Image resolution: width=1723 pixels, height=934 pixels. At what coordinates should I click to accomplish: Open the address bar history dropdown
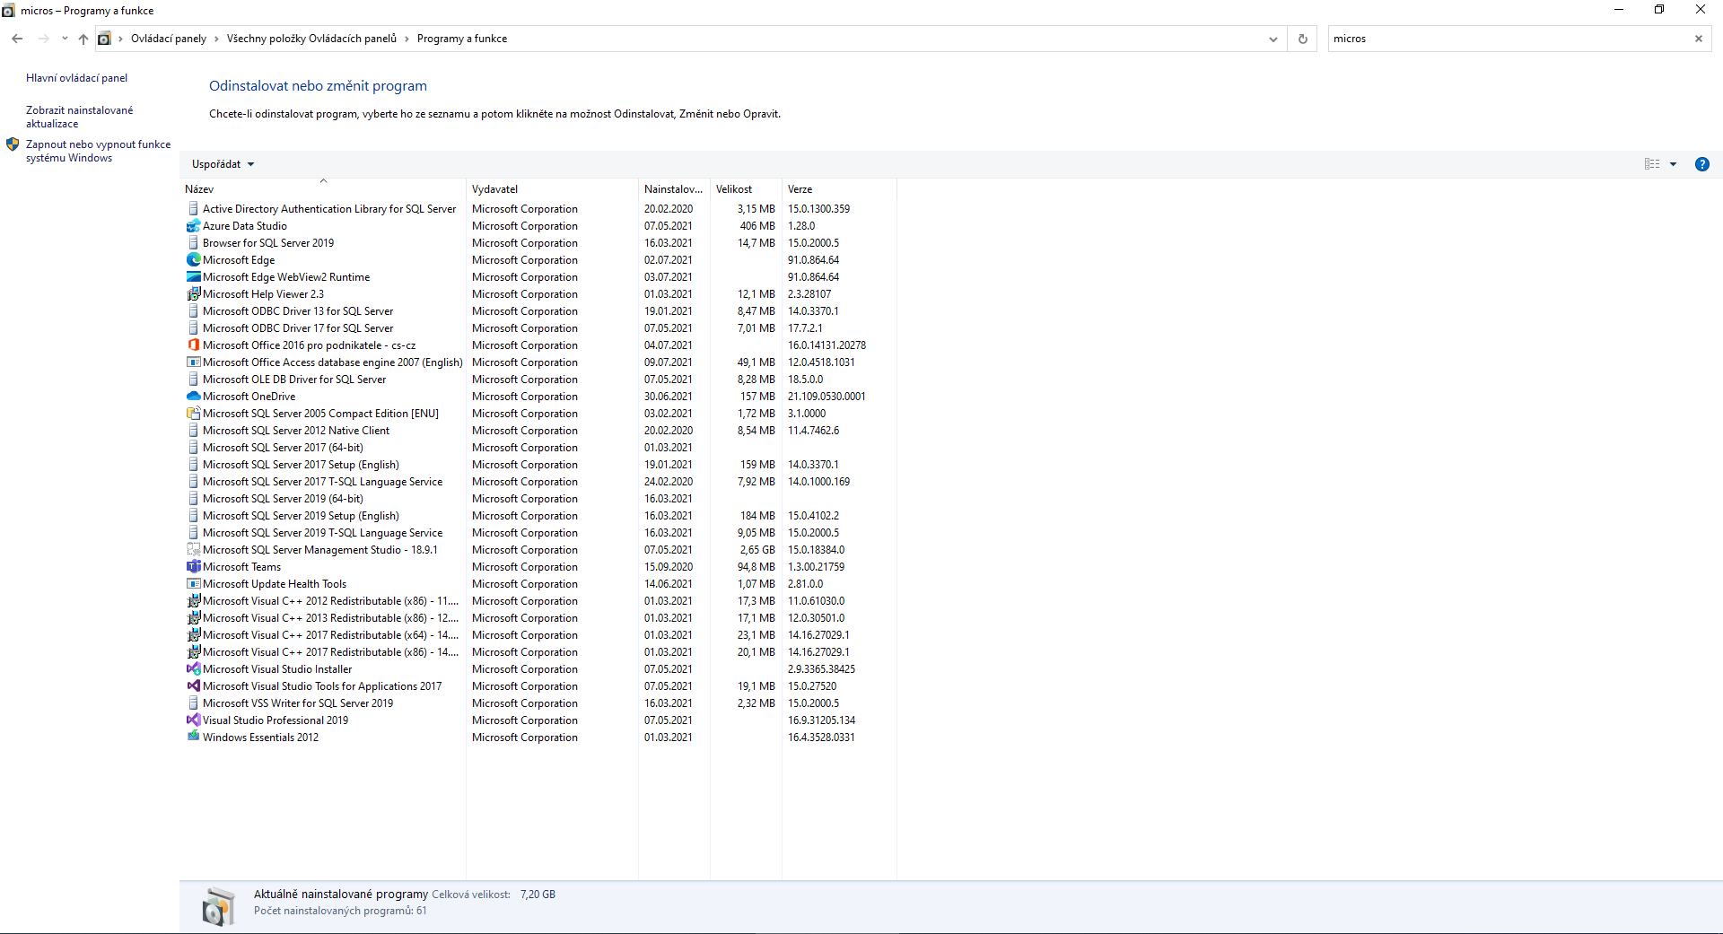1273,39
